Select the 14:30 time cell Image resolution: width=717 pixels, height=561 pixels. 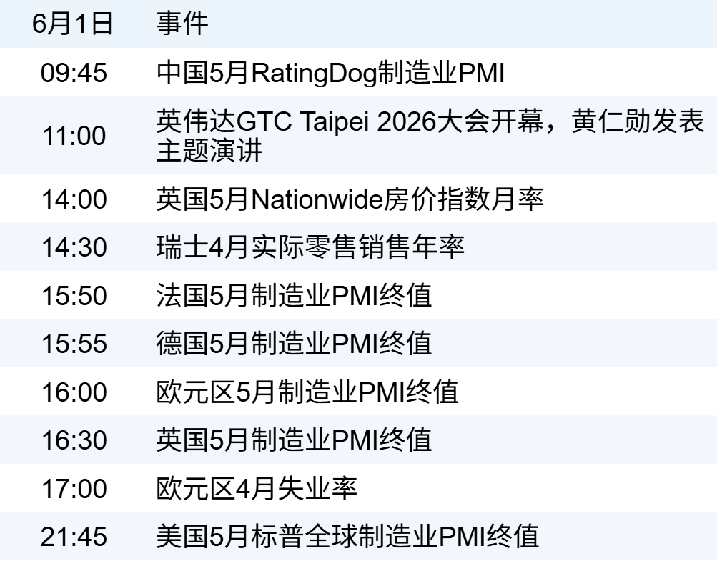74,247
